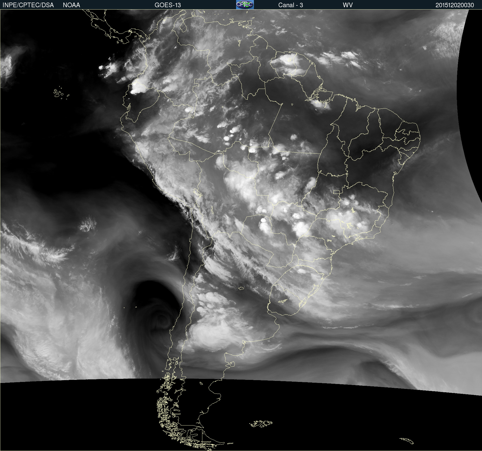Click the Canal - 3 channel label
This screenshot has width=482, height=451.
click(290, 5)
